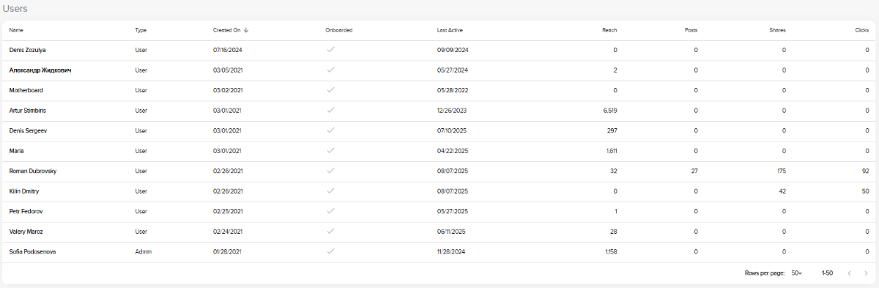This screenshot has width=879, height=288.
Task: Sort by Shares column header
Action: (x=777, y=30)
